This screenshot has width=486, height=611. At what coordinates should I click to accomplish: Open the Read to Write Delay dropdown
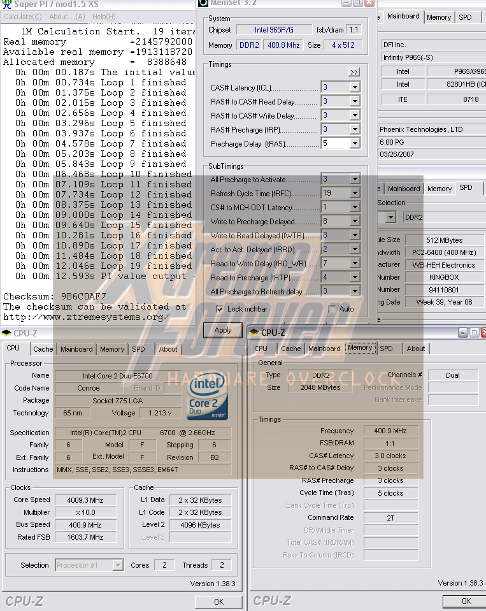[355, 263]
